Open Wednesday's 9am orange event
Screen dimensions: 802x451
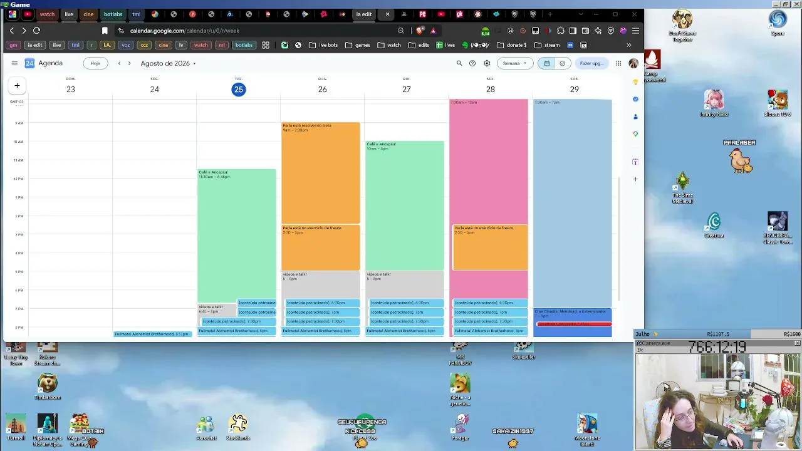[321, 173]
